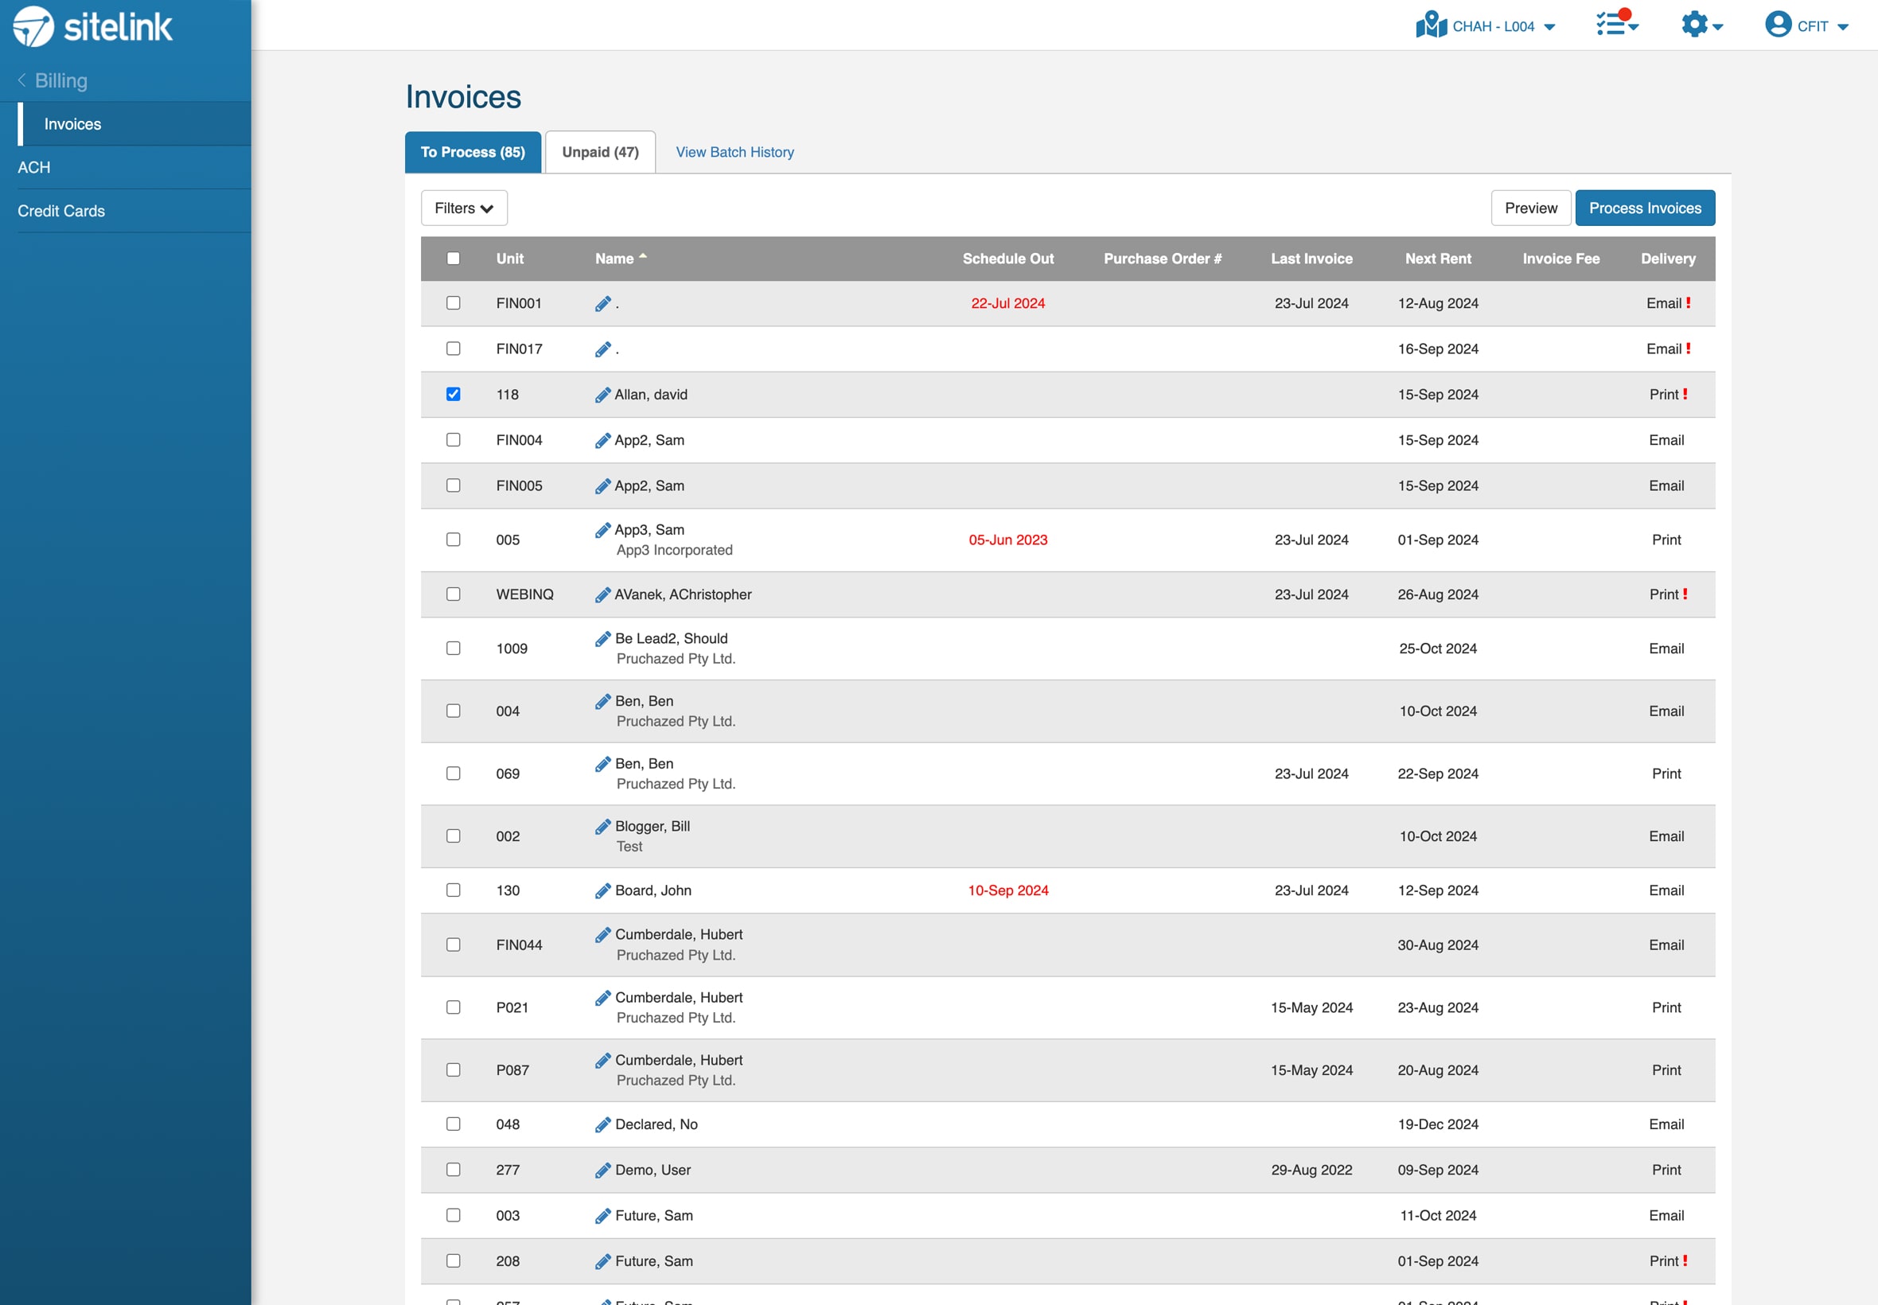The image size is (1878, 1305).
Task: Click the edit pencil for AVanek, AChristopher
Action: click(602, 594)
